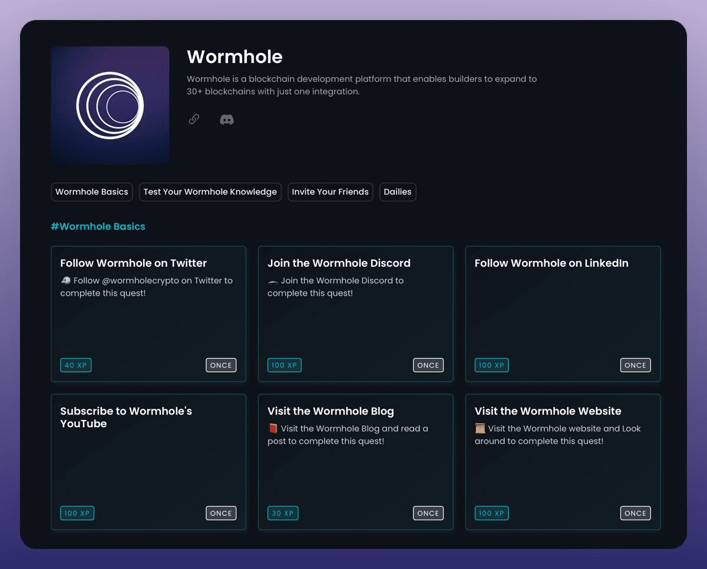Click the ONCE tag on YouTube quest

point(221,513)
